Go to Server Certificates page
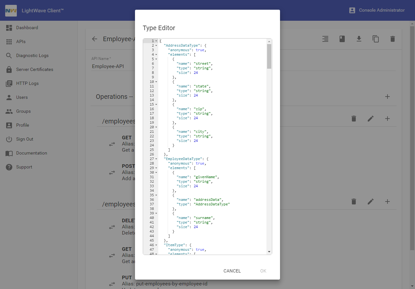This screenshot has width=415, height=289. [x=34, y=69]
